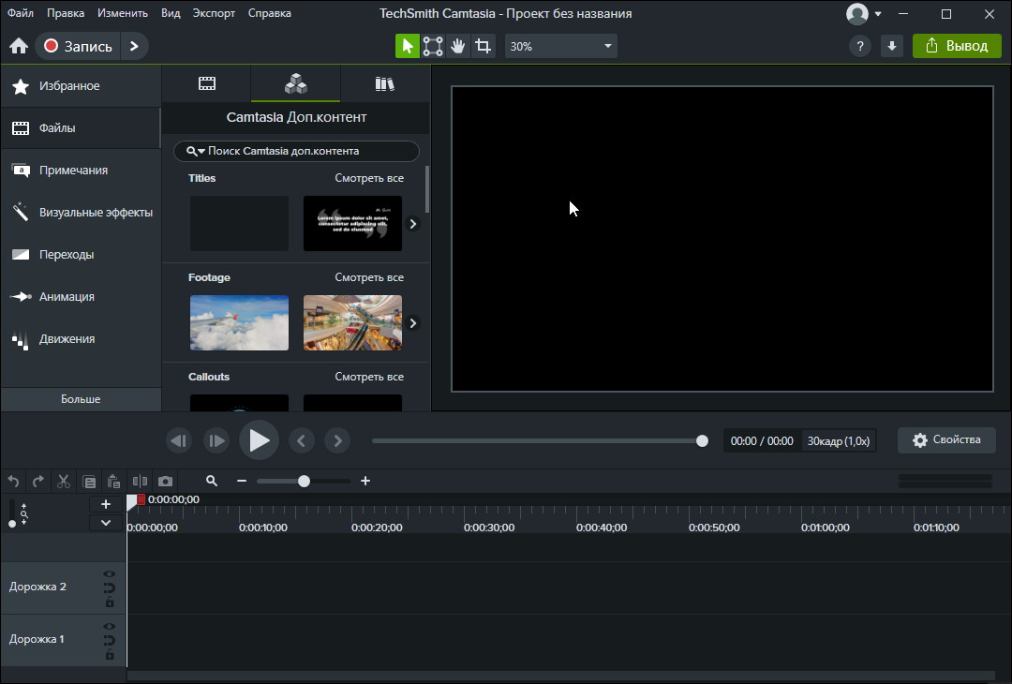
Task: Switch to the Library books tab
Action: click(x=385, y=83)
